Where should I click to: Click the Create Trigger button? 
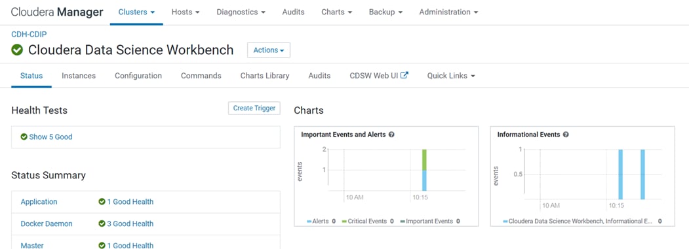tap(254, 108)
